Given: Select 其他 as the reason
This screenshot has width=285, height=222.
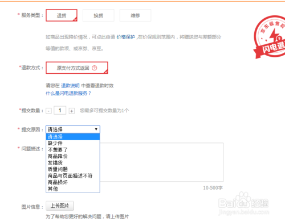Looking at the screenshot, I should point(73,189).
